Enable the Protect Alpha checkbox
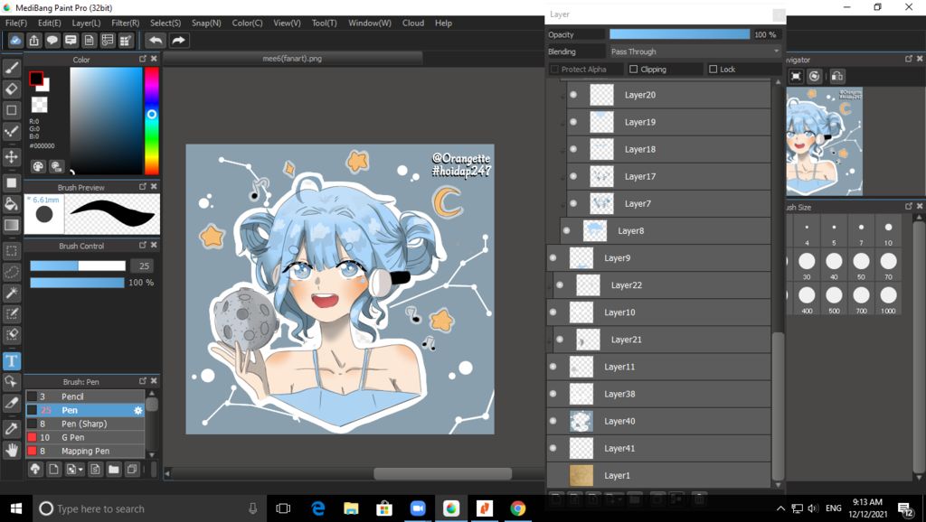 pos(554,69)
